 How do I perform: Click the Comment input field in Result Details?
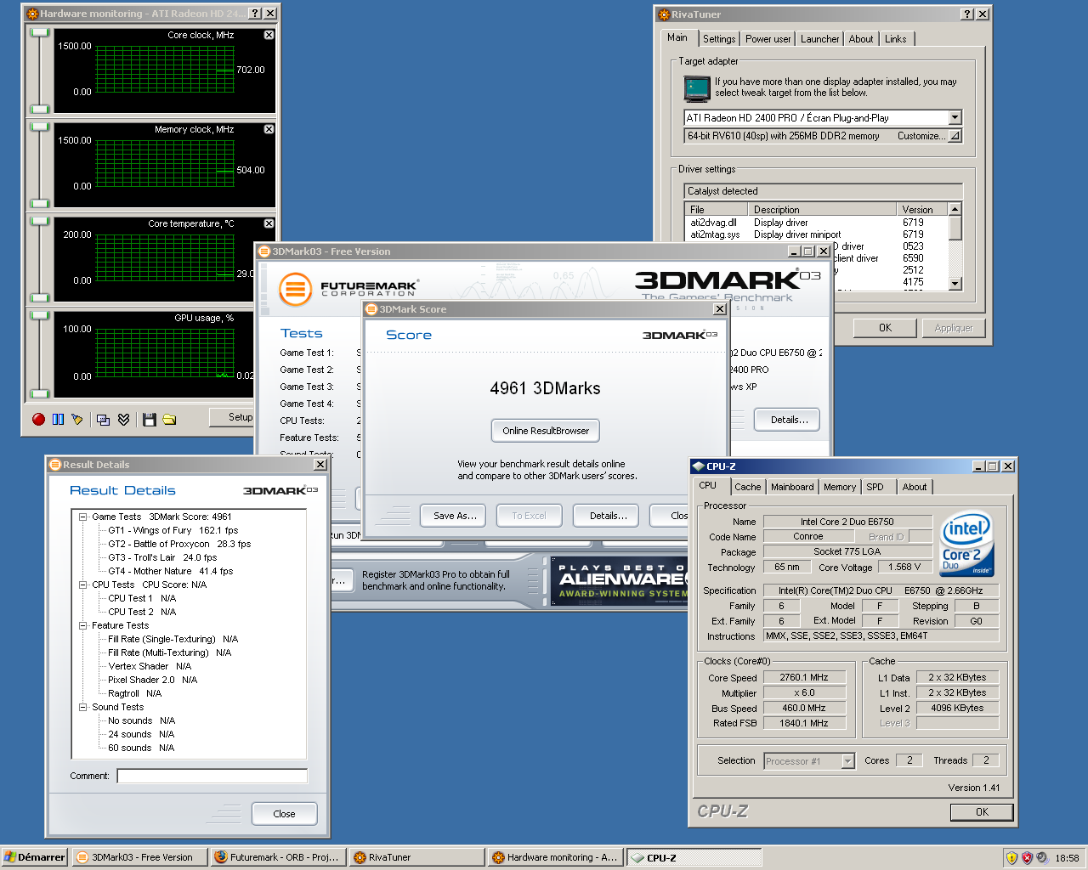[x=212, y=776]
